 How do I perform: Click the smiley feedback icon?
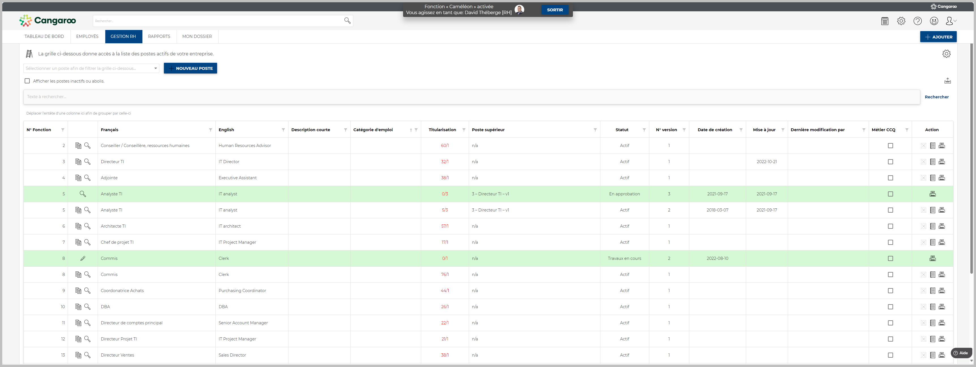(934, 21)
